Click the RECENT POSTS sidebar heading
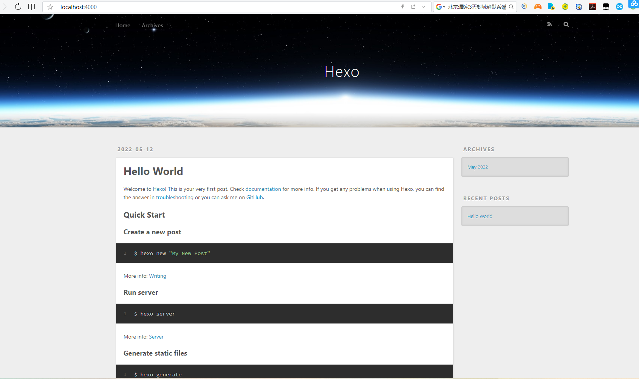 486,198
